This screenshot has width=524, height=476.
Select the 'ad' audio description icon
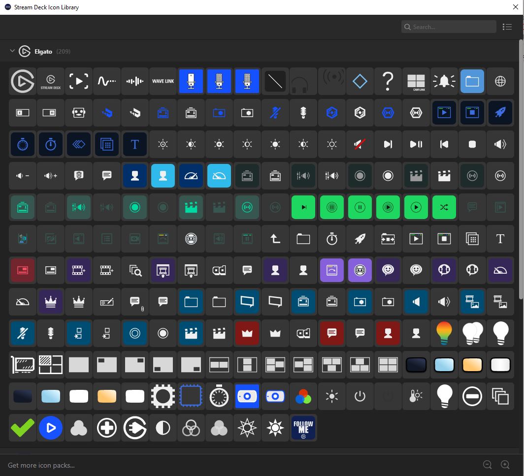click(219, 270)
